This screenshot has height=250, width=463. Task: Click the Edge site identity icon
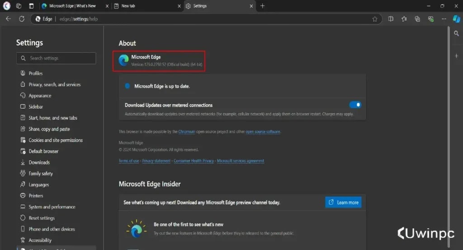[x=44, y=19]
